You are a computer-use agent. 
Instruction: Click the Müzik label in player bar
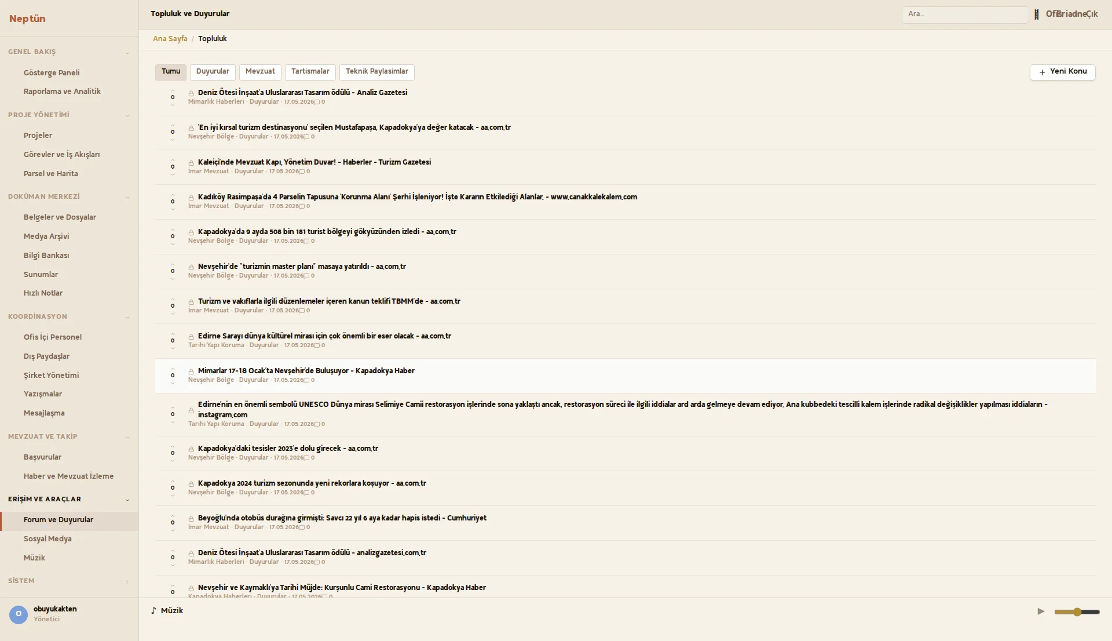tap(172, 611)
